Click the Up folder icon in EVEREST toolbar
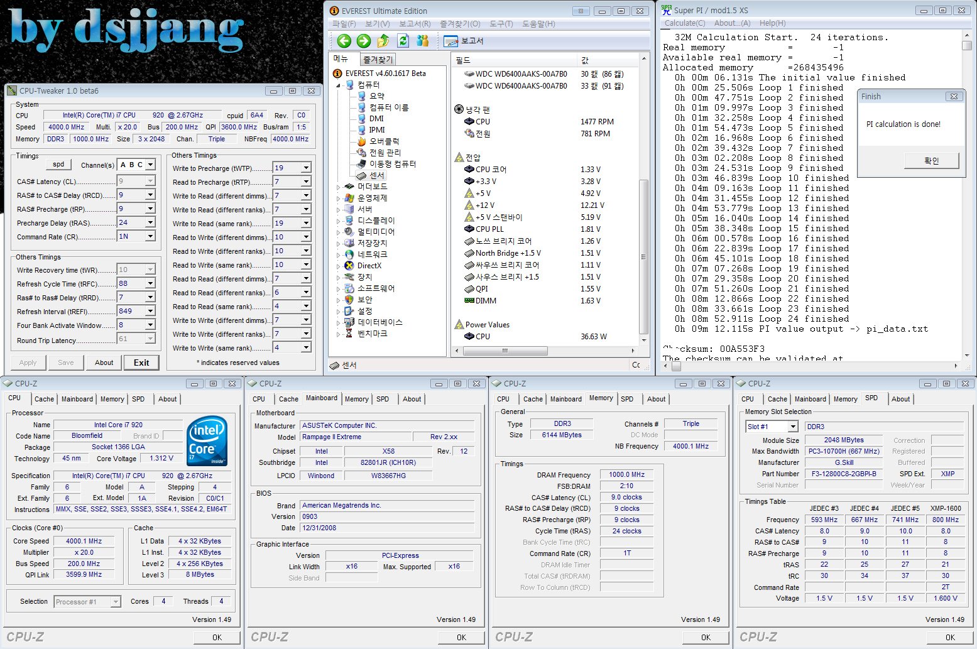Viewport: 977px width, 649px height. point(383,41)
